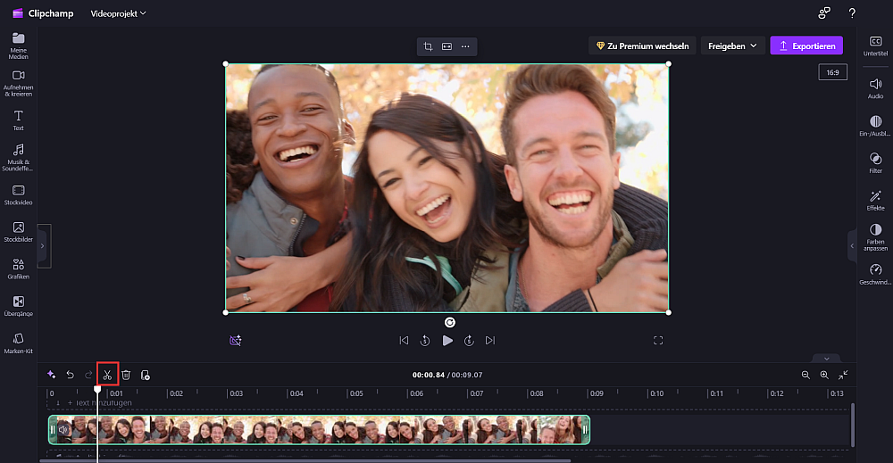Open the Untertitel captions panel
Image resolution: width=893 pixels, height=463 pixels.
875,45
